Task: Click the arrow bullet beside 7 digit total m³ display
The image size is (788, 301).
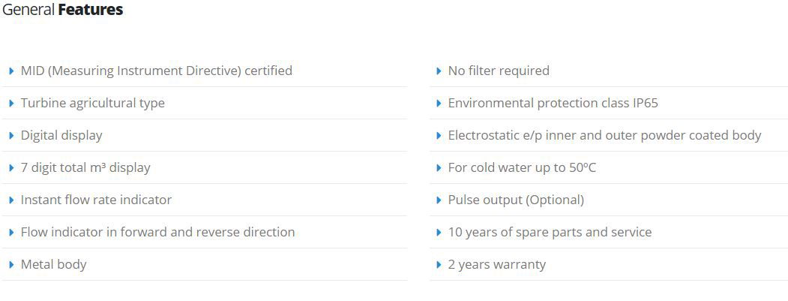Action: [x=11, y=167]
